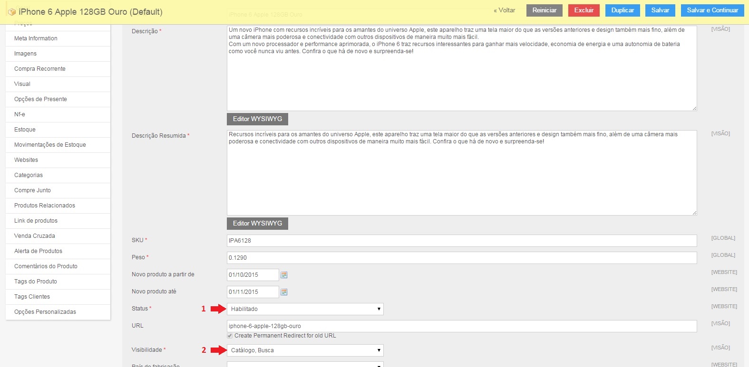
Task: Open Editor WYSIWYG below Descrição
Action: pyautogui.click(x=257, y=119)
